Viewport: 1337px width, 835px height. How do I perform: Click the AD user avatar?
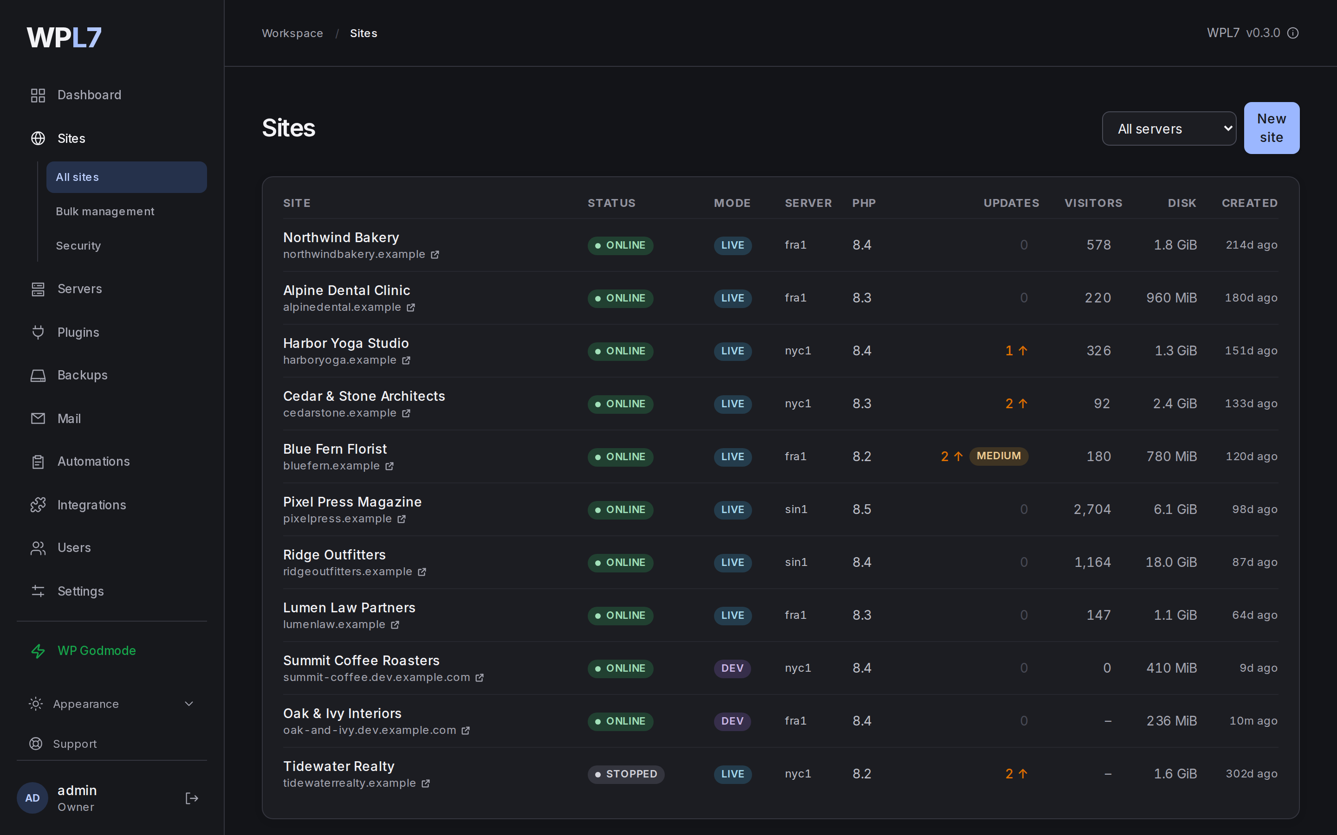[32, 798]
